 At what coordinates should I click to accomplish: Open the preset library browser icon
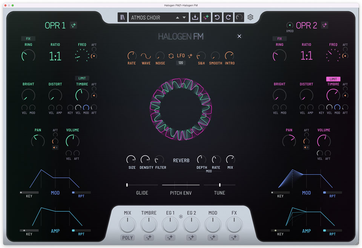pyautogui.click(x=122, y=17)
